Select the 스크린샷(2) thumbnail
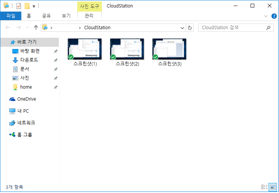The width and height of the screenshot is (279, 193). (127, 49)
